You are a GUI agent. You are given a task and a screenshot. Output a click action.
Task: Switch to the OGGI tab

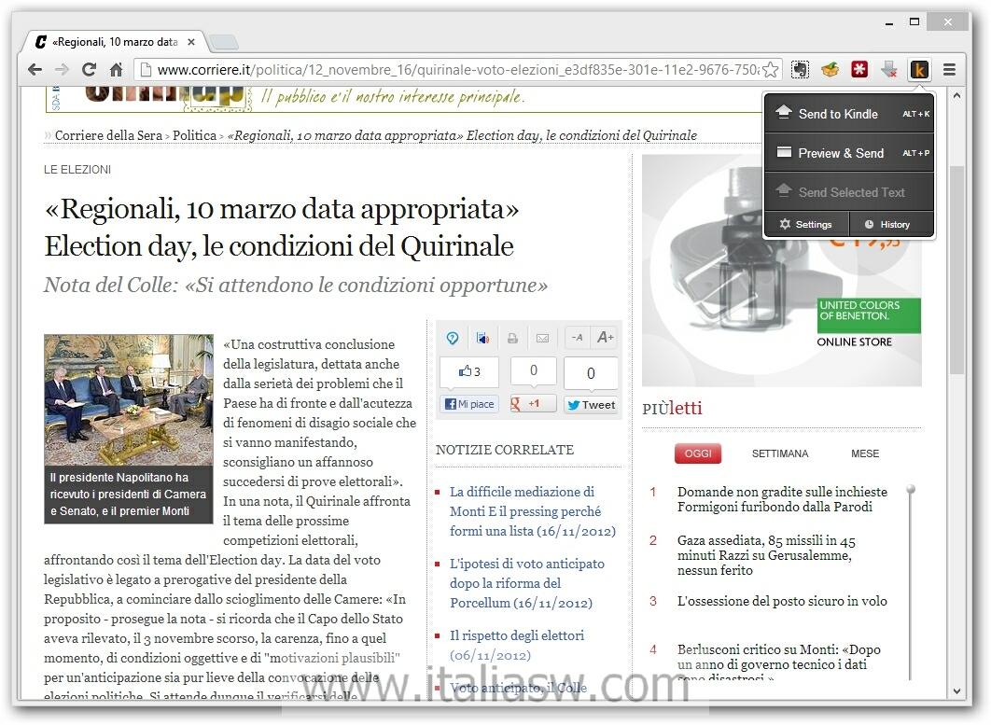698,453
